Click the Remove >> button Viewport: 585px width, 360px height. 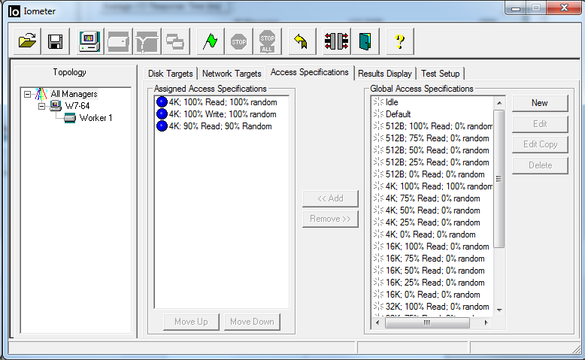(x=330, y=219)
